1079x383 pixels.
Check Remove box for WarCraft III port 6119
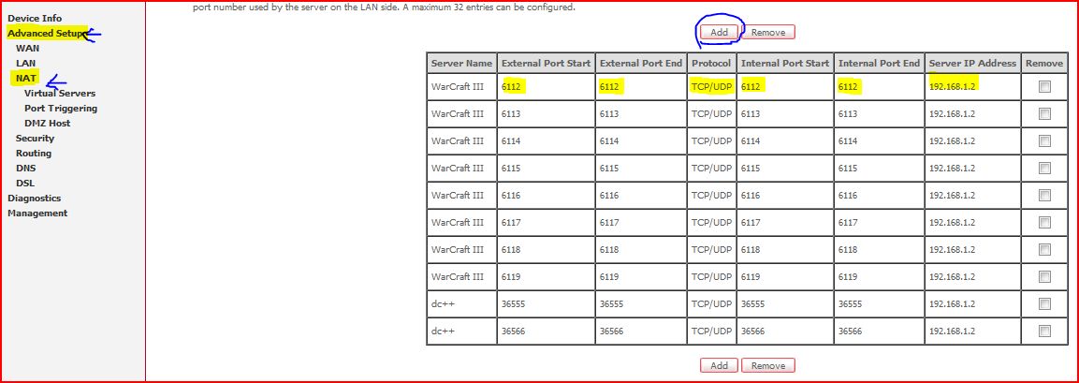[x=1044, y=277]
